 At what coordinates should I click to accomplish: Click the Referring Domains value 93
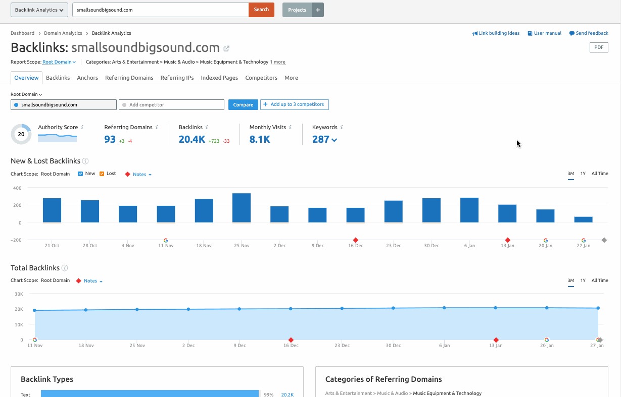[110, 140]
